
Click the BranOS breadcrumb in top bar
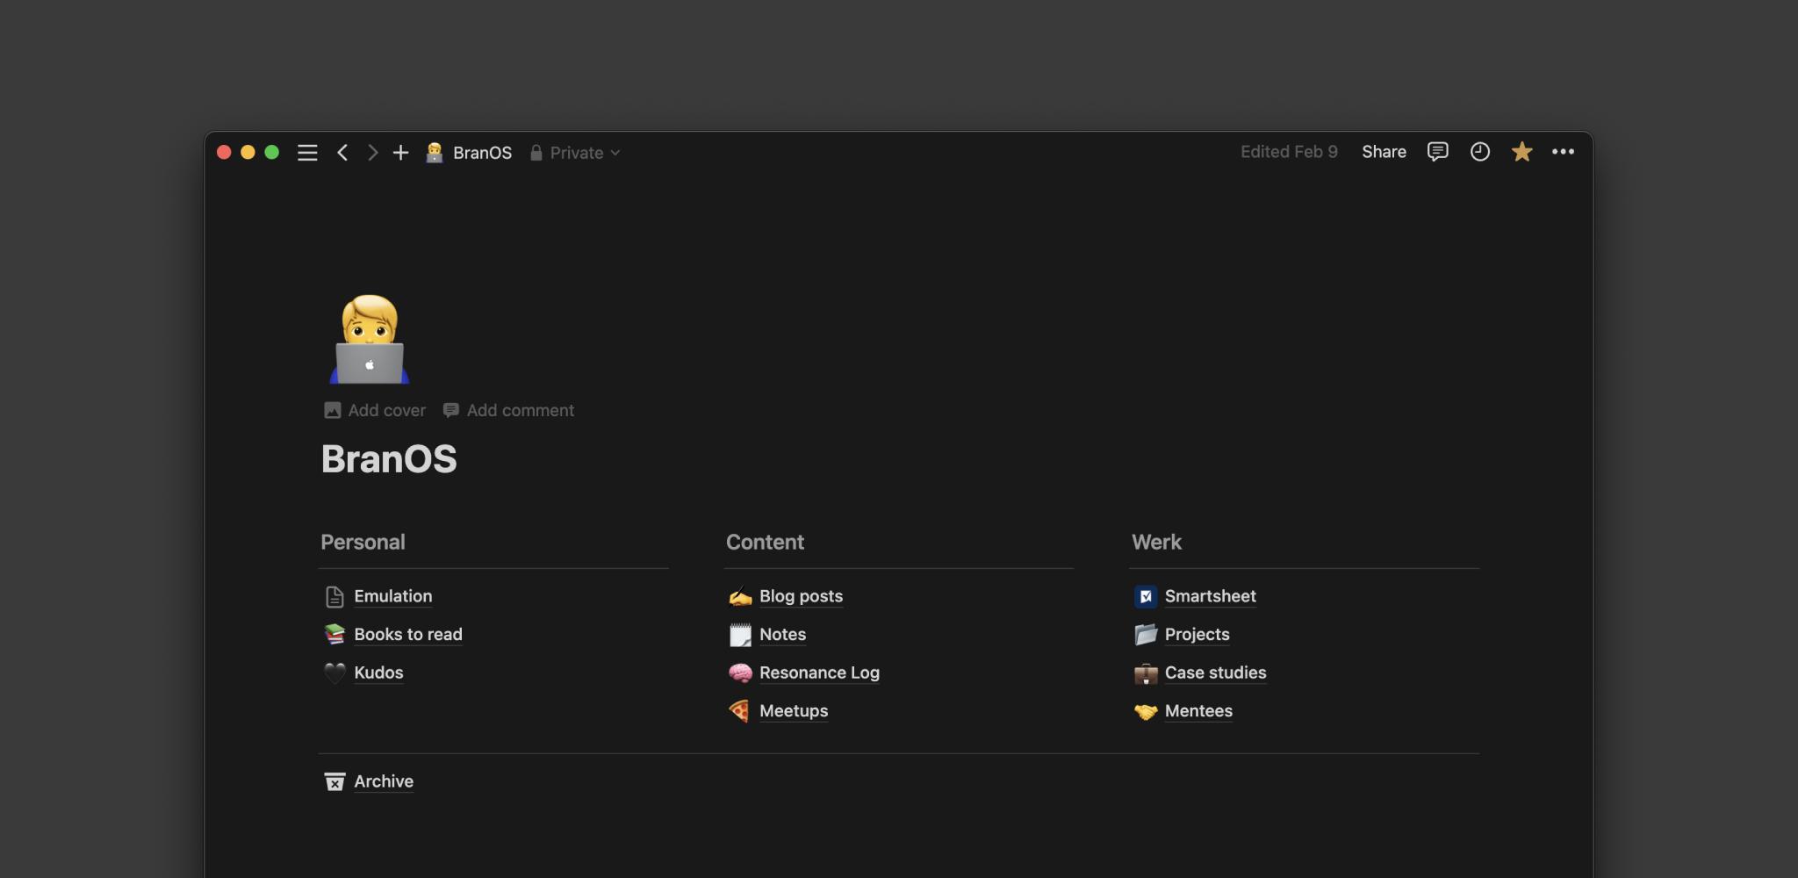[481, 153]
